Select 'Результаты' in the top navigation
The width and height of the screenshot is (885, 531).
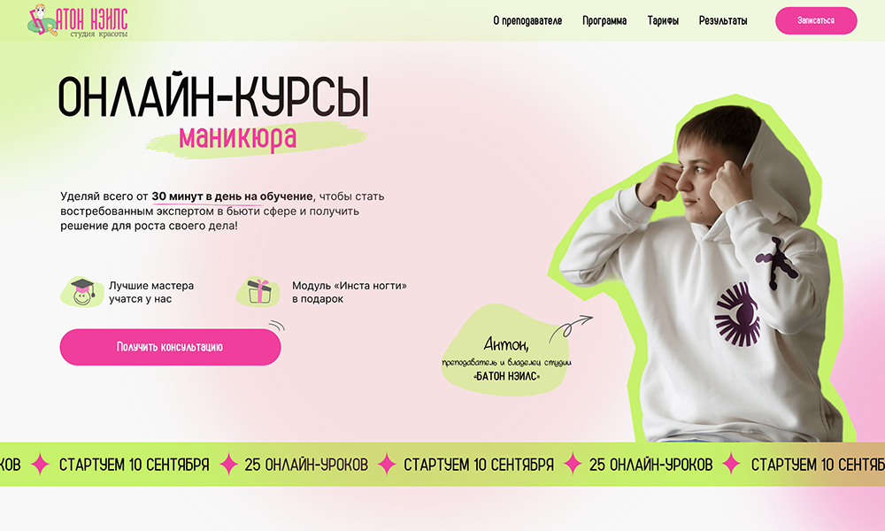[723, 21]
